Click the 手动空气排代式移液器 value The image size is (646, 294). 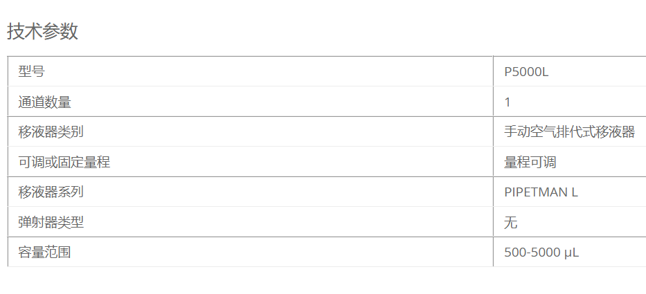pyautogui.click(x=569, y=131)
